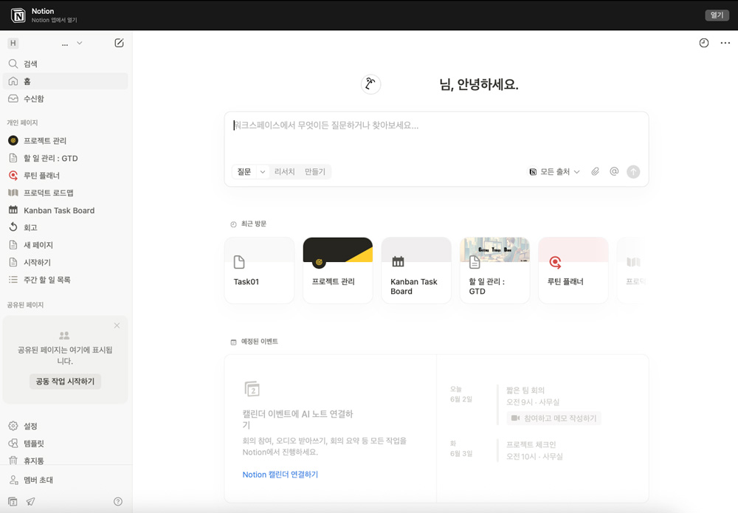Image resolution: width=738 pixels, height=513 pixels.
Task: Click the H workspace avatar
Action: [x=13, y=43]
